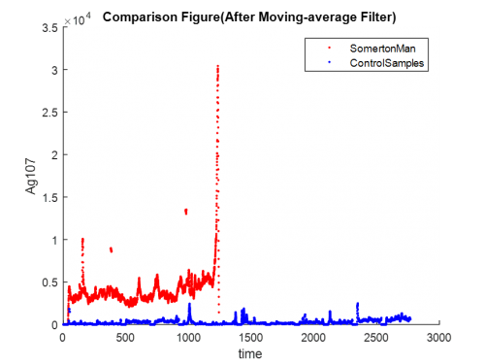Select the time x-axis label
The height and width of the screenshot is (364, 485).
coord(250,353)
